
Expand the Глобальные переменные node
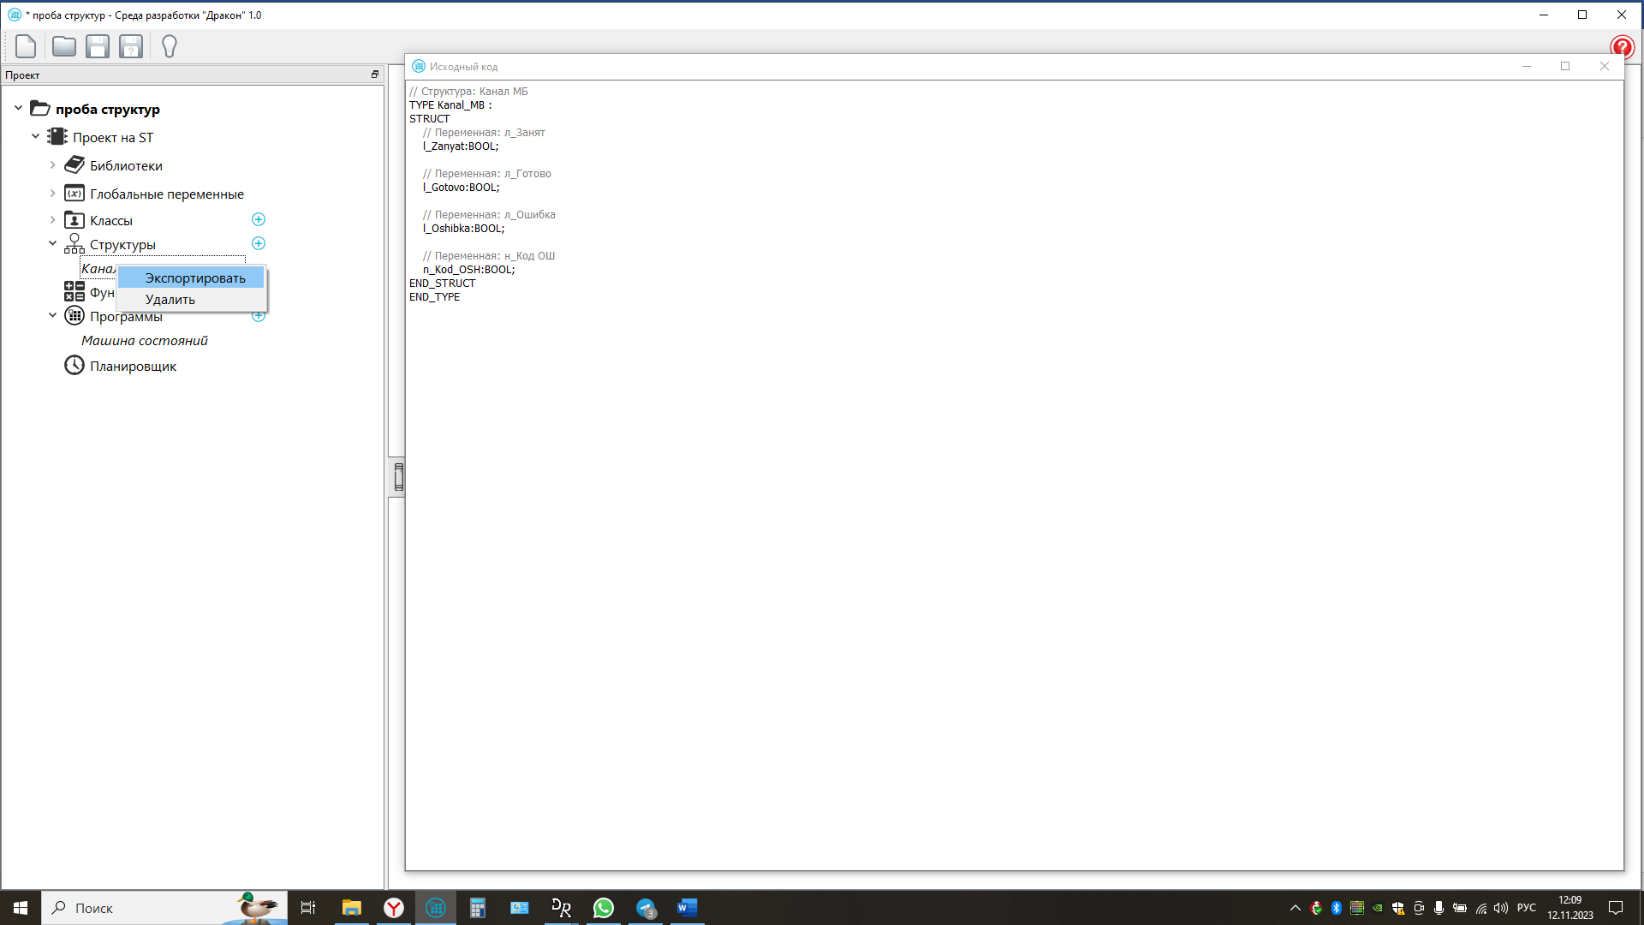pos(52,194)
